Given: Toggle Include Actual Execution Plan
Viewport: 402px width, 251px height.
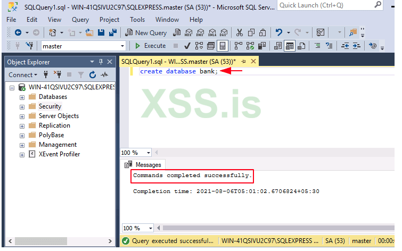Looking at the screenshot, I should 239,46.
